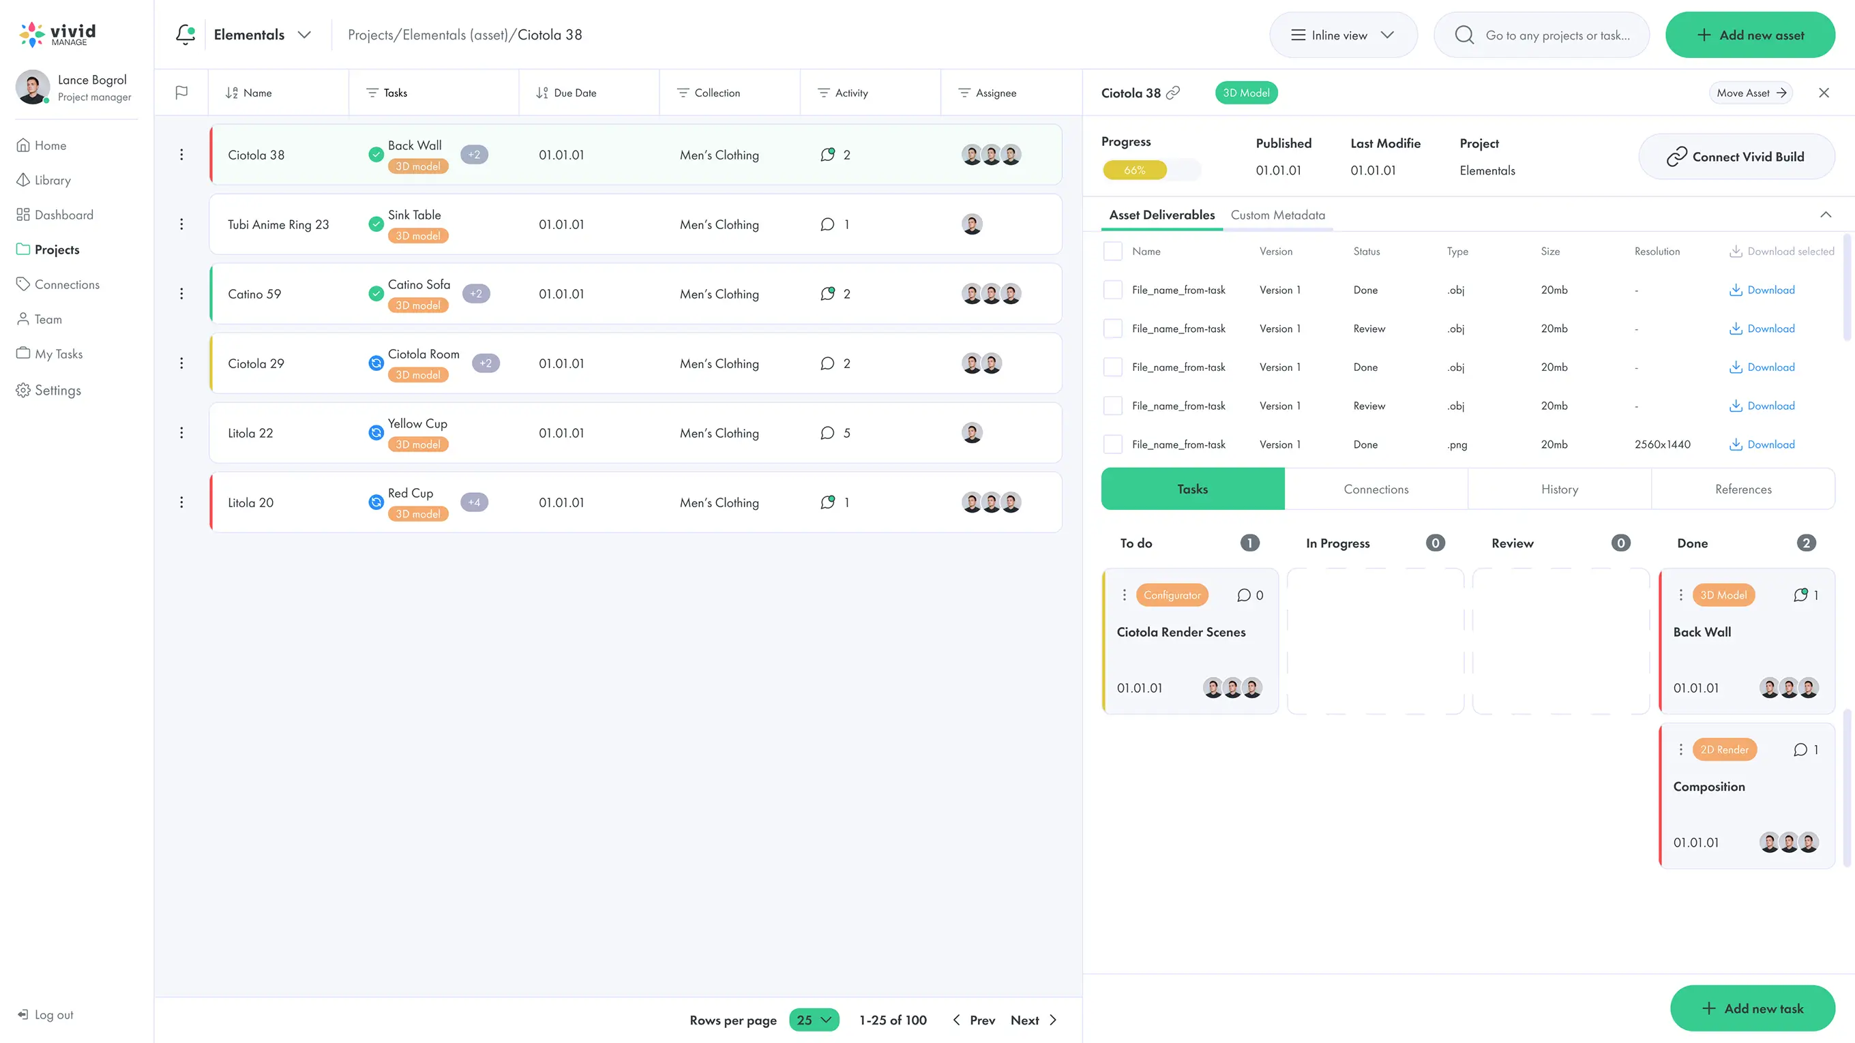Open the History tab

click(x=1559, y=489)
